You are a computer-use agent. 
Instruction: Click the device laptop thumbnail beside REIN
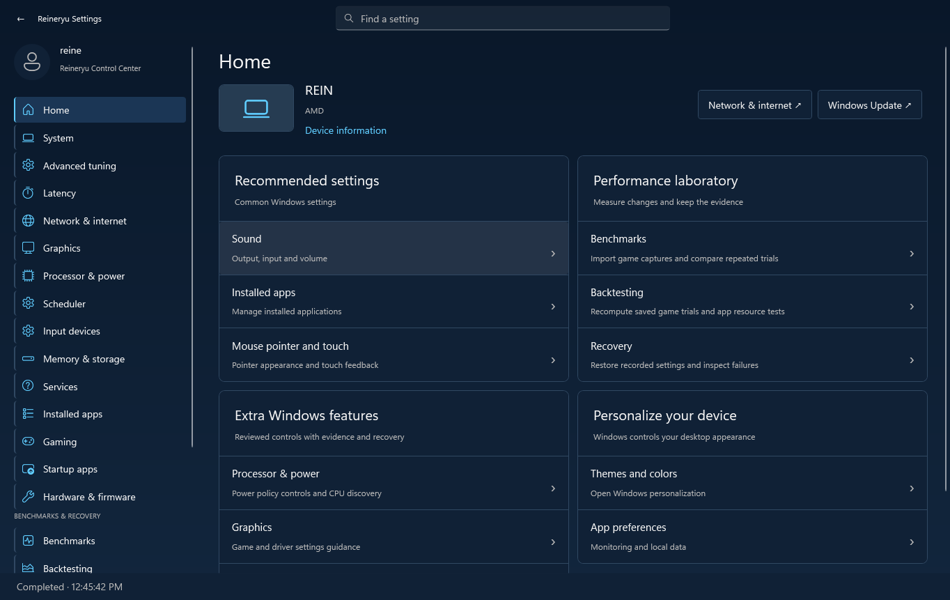[256, 108]
